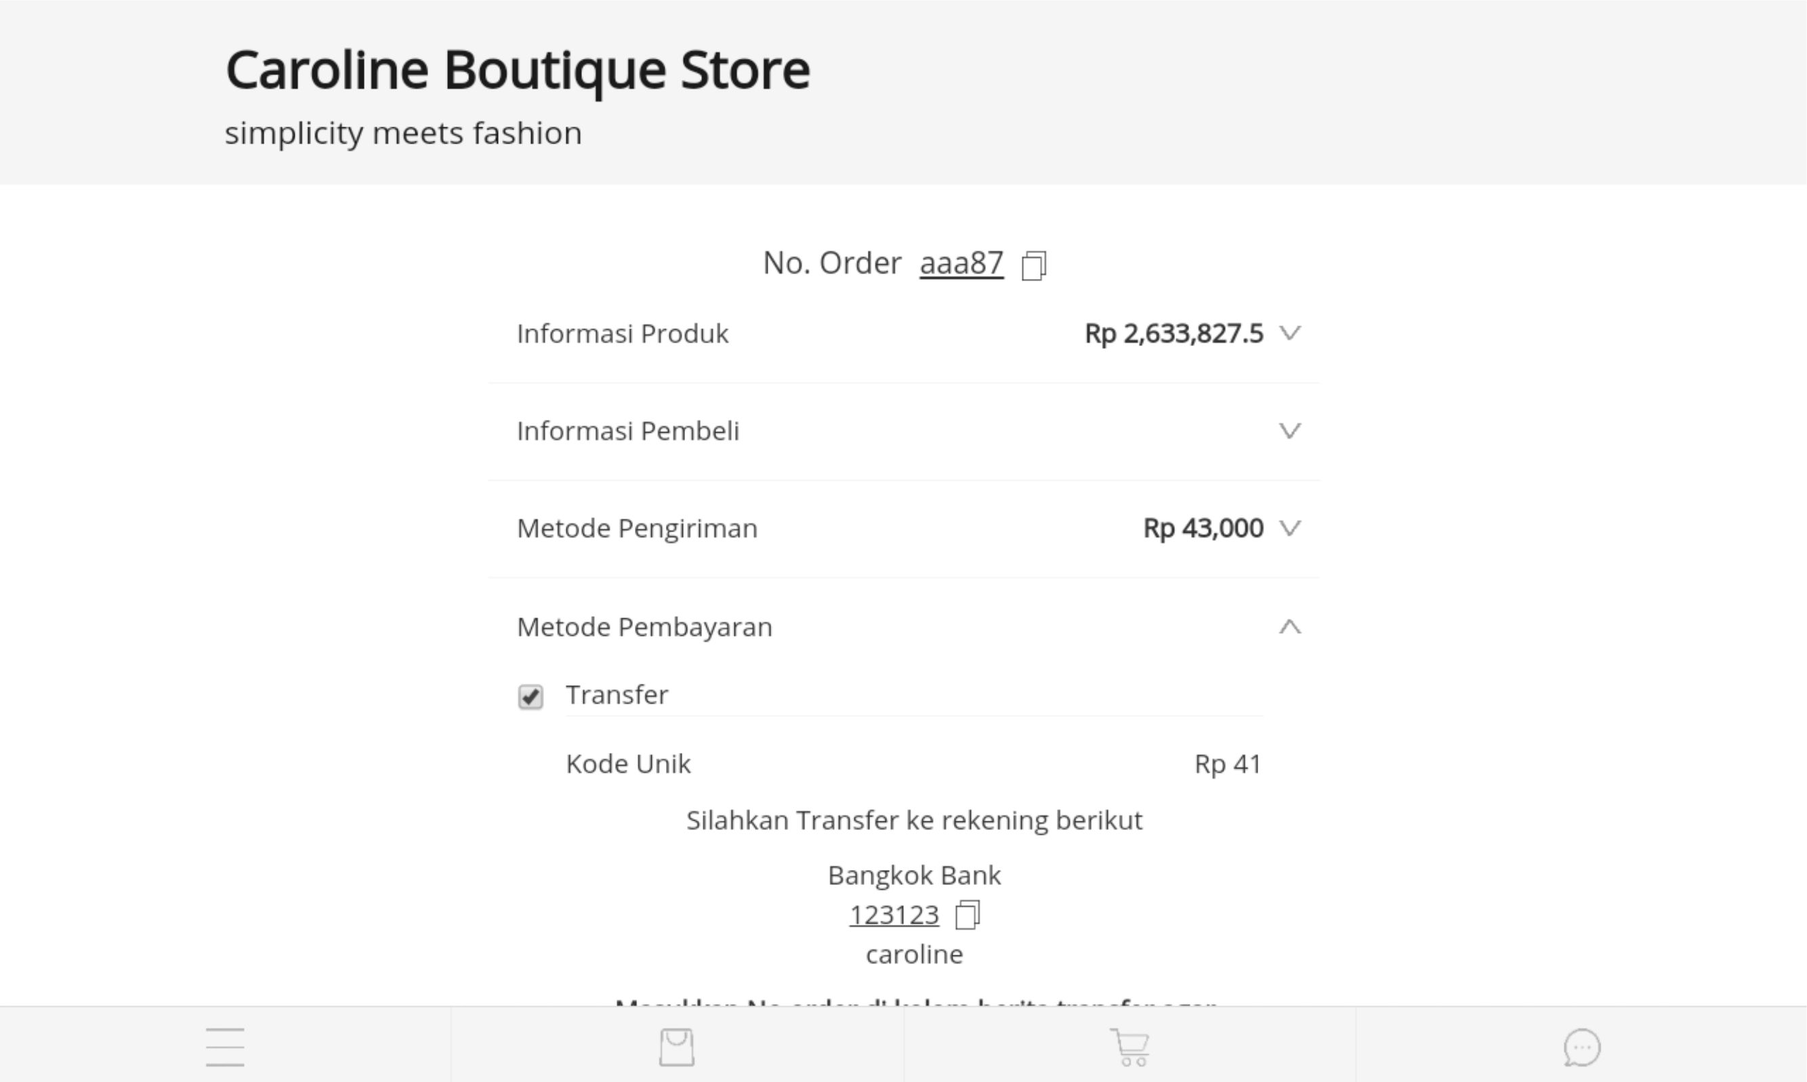Select the Metode Pengiriman section label

[x=637, y=528]
